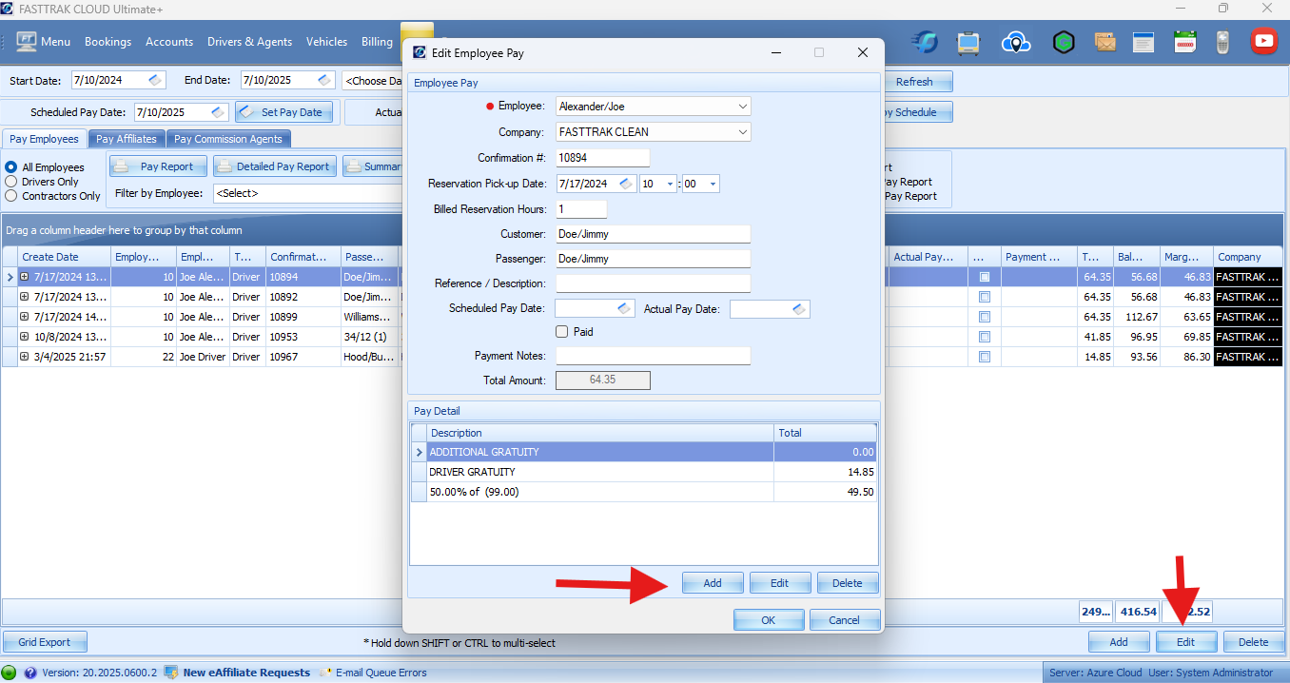Image resolution: width=1290 pixels, height=683 pixels.
Task: Toggle checkbox in confirmation 10899 row
Action: (x=985, y=317)
